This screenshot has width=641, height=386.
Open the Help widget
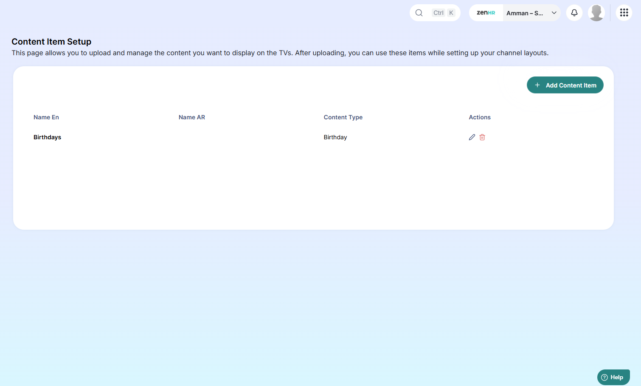[613, 377]
